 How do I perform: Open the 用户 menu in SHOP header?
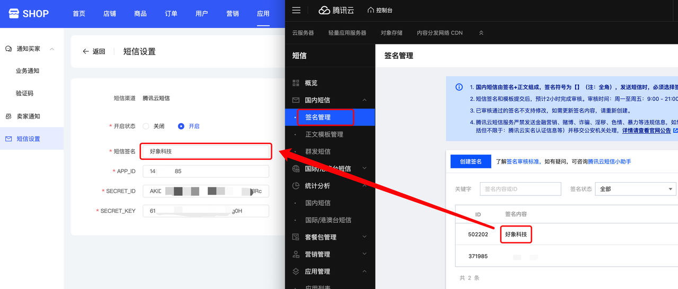202,14
